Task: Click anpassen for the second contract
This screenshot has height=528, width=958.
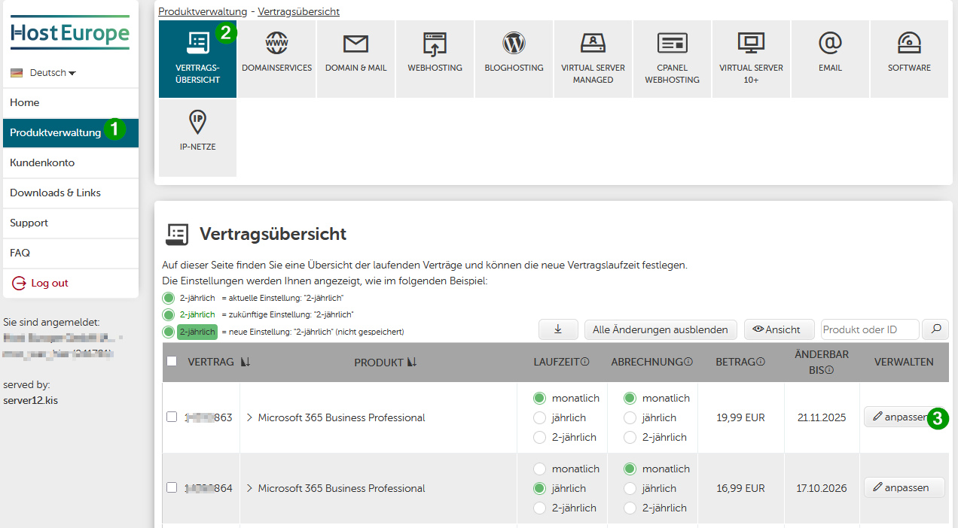Action: [x=903, y=487]
